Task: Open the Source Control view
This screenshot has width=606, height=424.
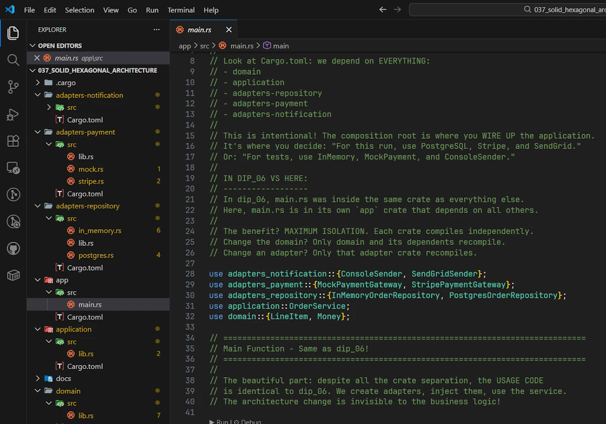Action: 13,87
